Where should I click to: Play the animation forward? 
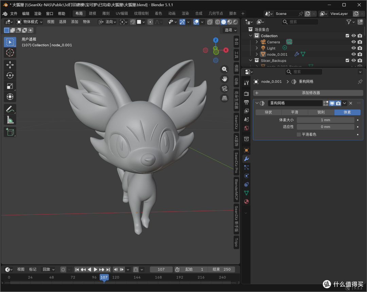(x=95, y=270)
